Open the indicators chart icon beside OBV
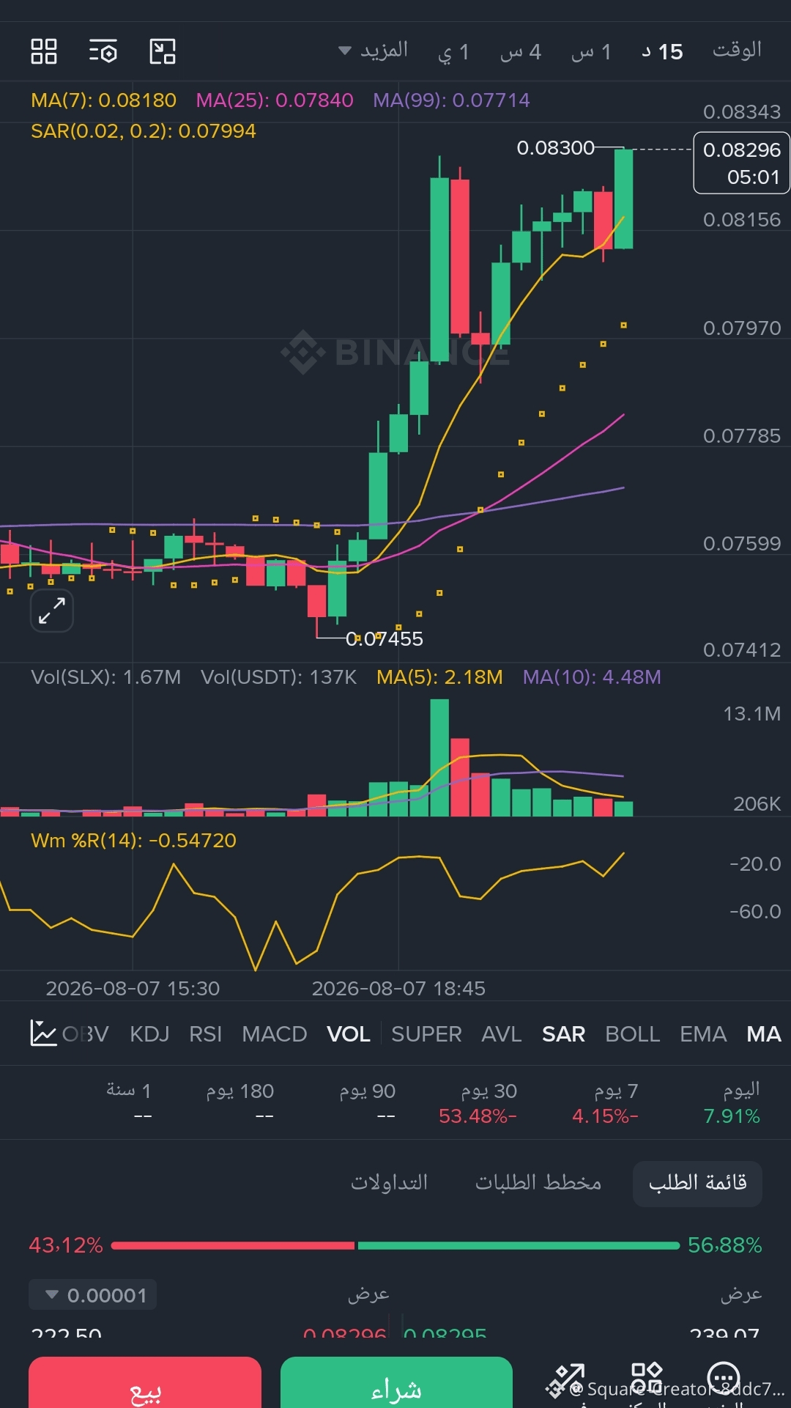Screen dimensions: 791x1408 pos(43,1033)
